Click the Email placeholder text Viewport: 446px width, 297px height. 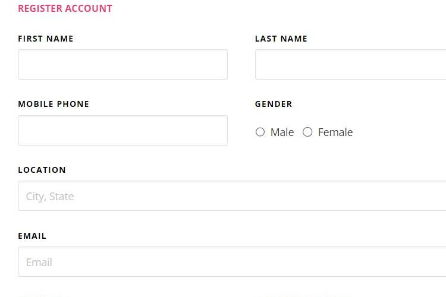pos(39,263)
